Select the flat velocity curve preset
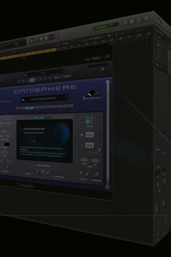171x257 pixels. coord(91,122)
